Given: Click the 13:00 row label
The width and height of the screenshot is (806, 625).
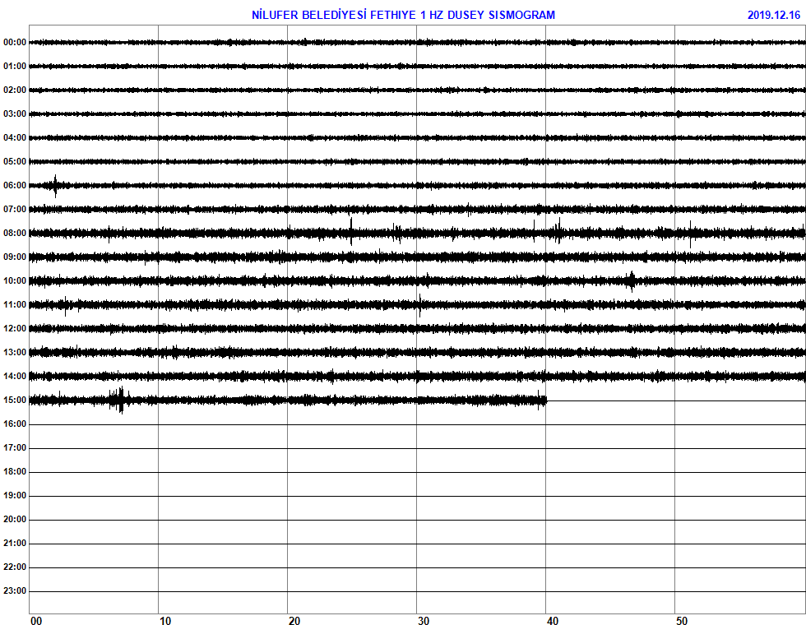Looking at the screenshot, I should 15,353.
